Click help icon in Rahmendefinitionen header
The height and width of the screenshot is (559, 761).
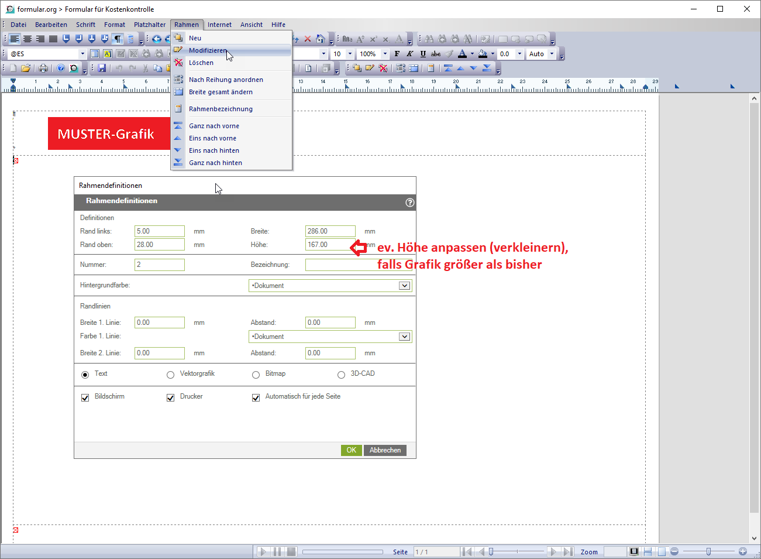click(409, 203)
